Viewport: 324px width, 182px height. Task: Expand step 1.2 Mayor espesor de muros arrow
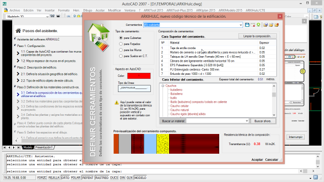point(18,61)
